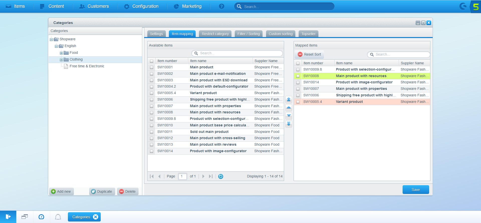Click the Reset Sort button
The width and height of the screenshot is (481, 223).
309,54
